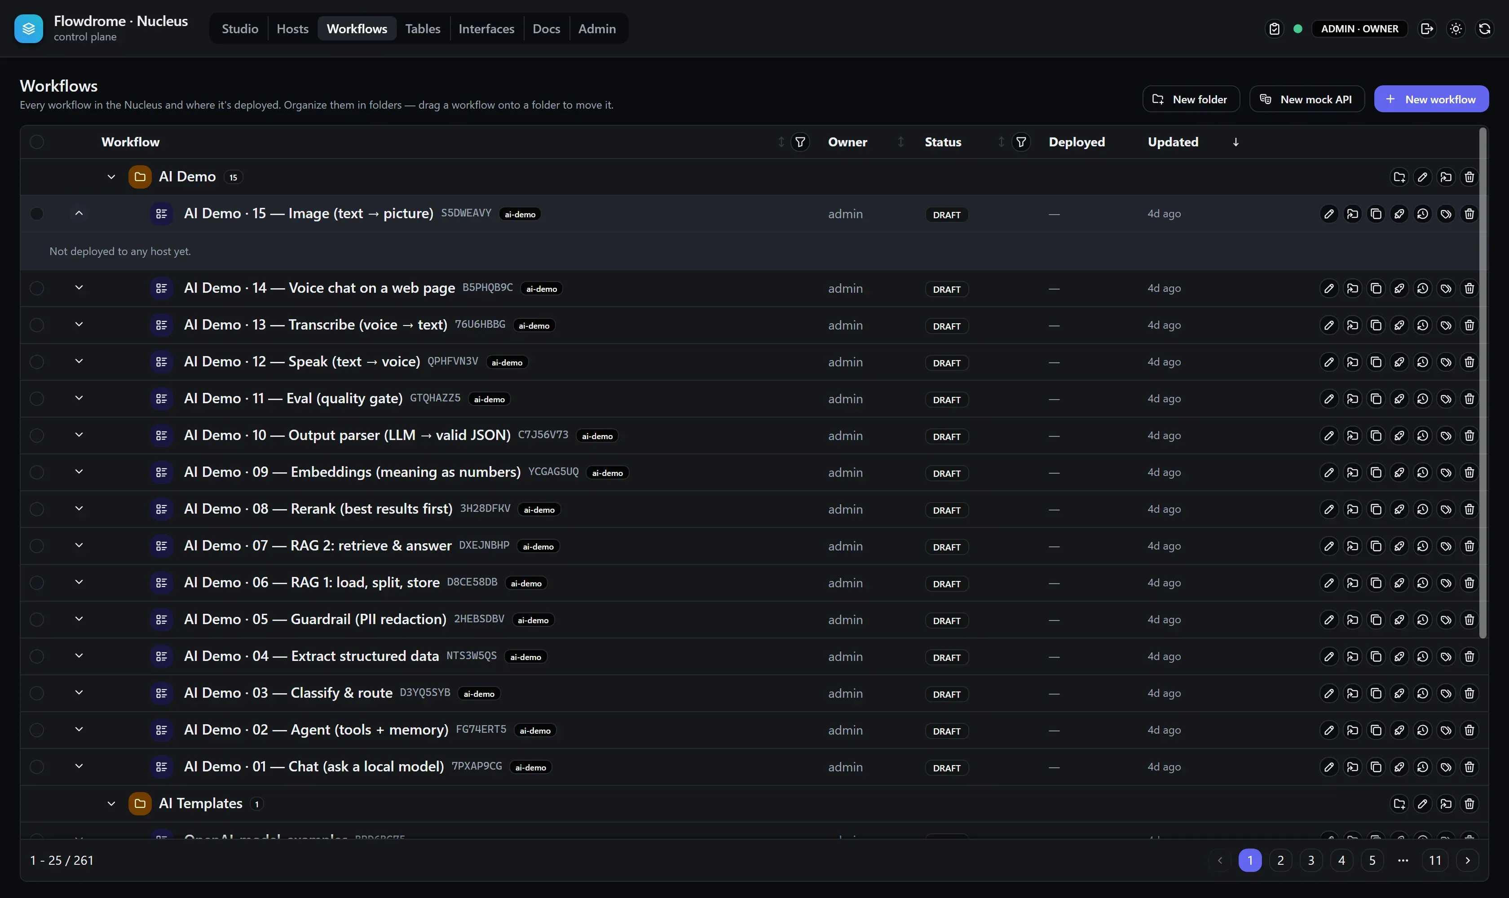Delete the AI Demo 09 Embeddings workflow
Image resolution: width=1509 pixels, height=898 pixels.
[1469, 473]
